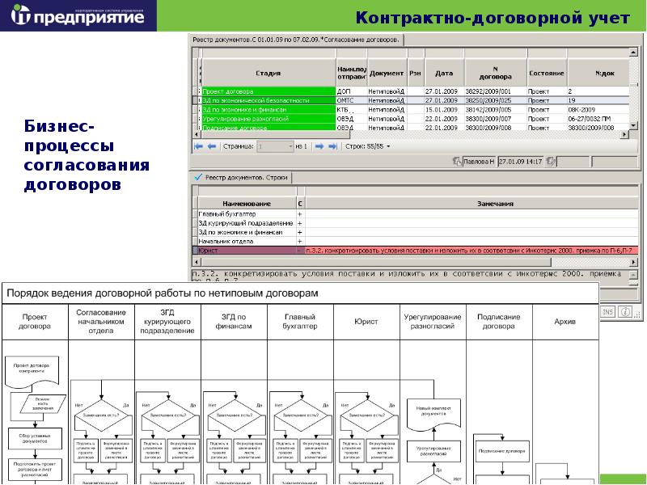Click the Замечания column header

click(x=472, y=204)
